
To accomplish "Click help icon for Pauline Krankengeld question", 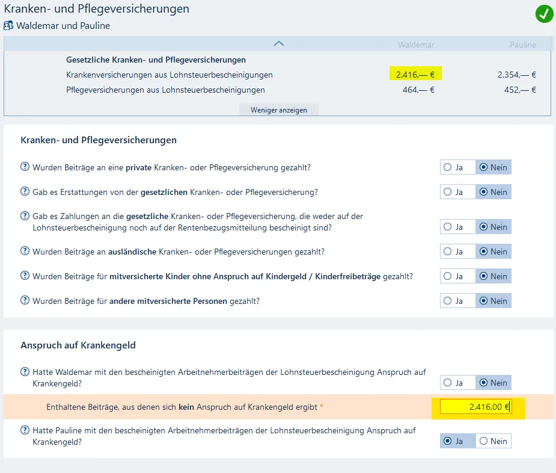I will (25, 430).
